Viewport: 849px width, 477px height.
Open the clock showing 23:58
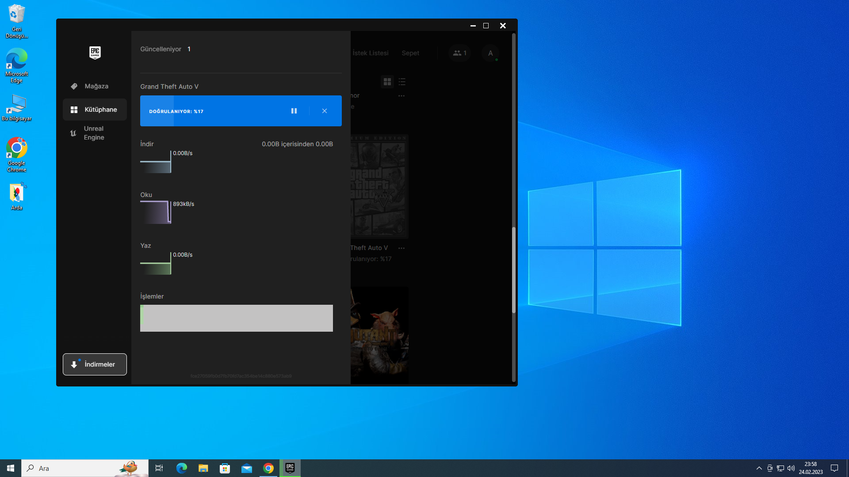tap(811, 468)
